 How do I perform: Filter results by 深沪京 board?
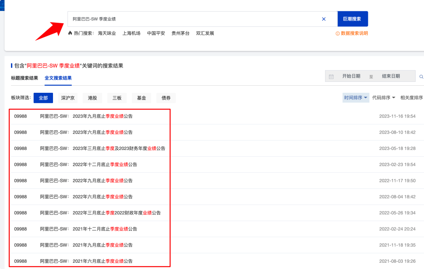pos(68,98)
